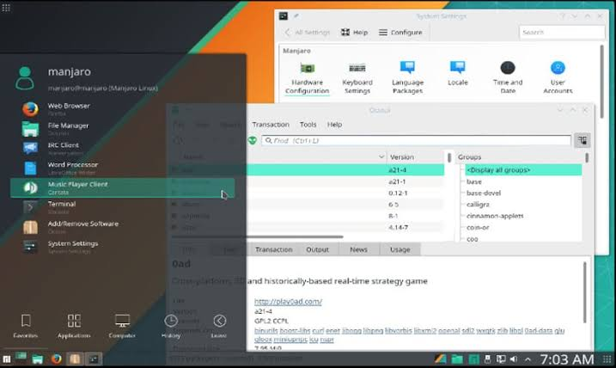Image resolution: width=616 pixels, height=368 pixels.
Task: Click the binutils dependency link
Action: tap(266, 331)
